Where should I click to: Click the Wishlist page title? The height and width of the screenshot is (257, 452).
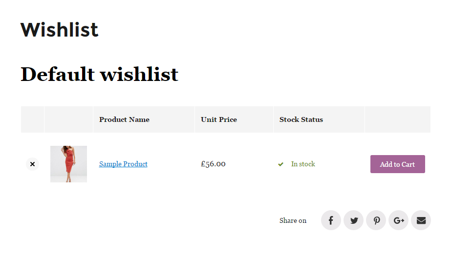coord(60,30)
